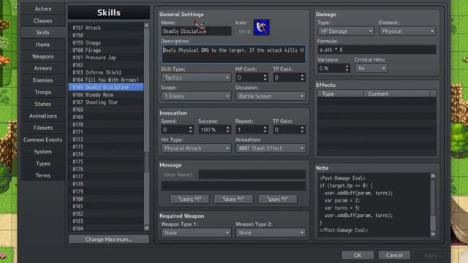The height and width of the screenshot is (263, 468).
Task: Select skill 0164 Fill You With Arrows!
Action: tap(106, 80)
